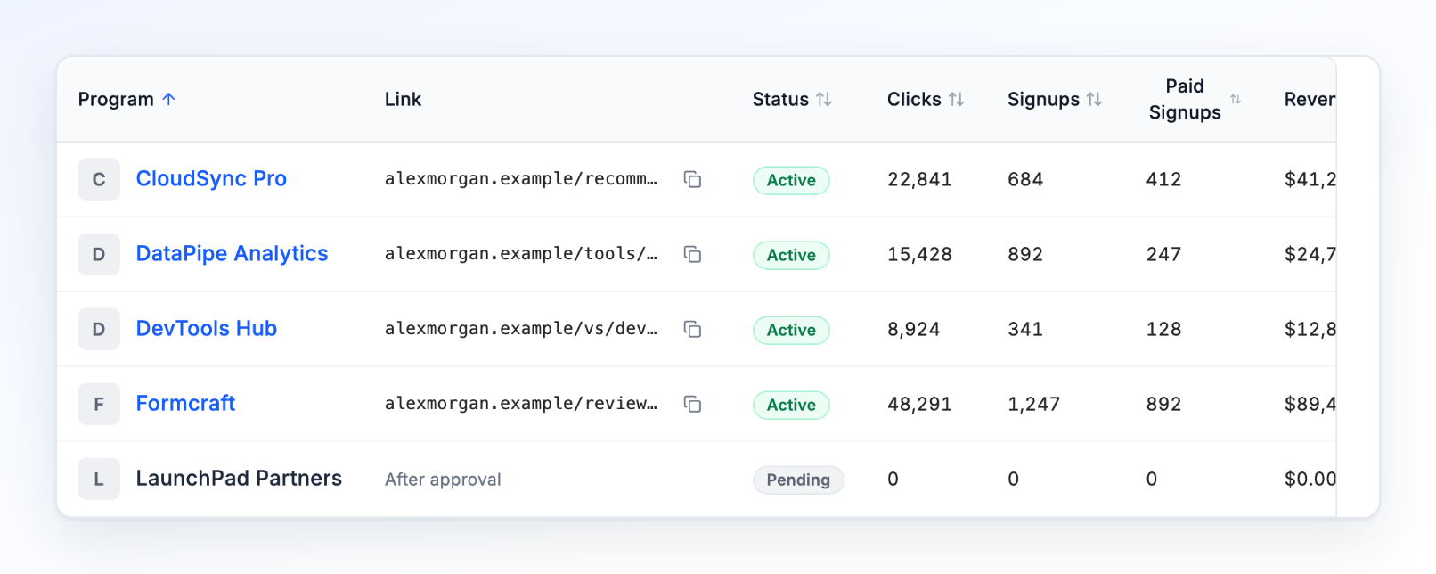Click the DataPipe Analytics Active status badge
This screenshot has width=1436, height=574.
point(791,255)
